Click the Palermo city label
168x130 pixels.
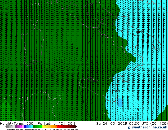point(91,81)
